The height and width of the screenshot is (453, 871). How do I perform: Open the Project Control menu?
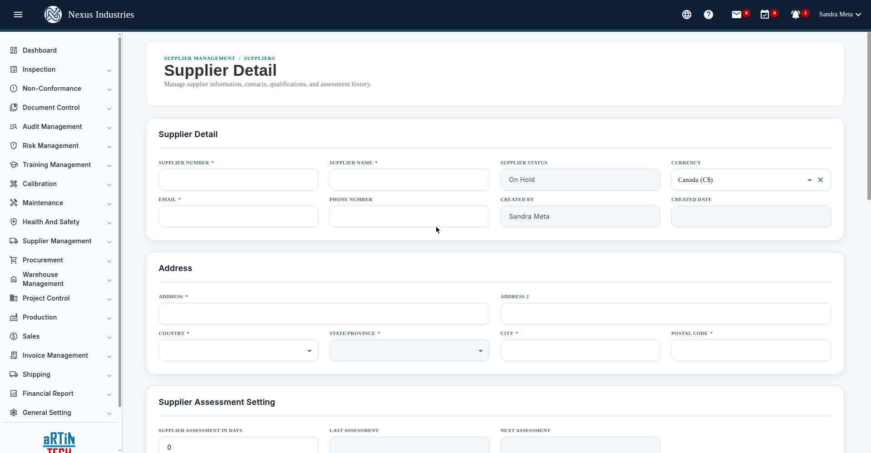coord(61,298)
